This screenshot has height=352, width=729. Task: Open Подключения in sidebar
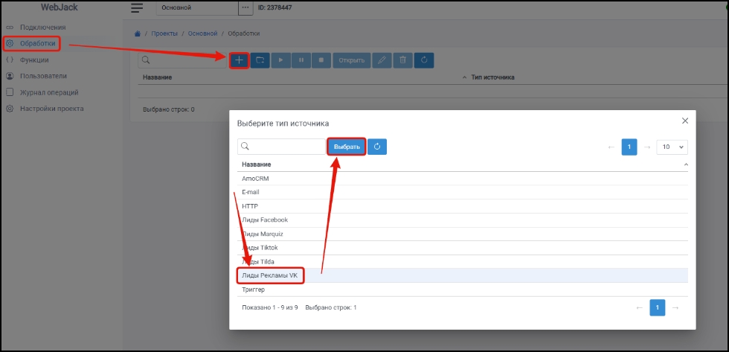(x=42, y=27)
